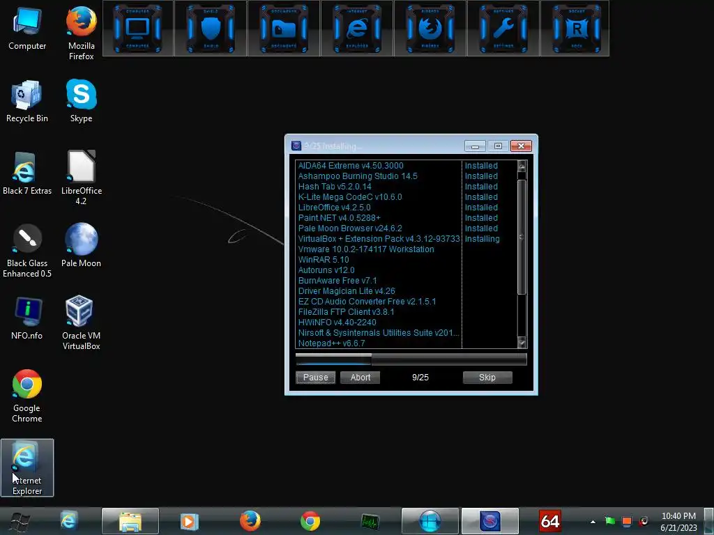
Task: Open media player taskbar icon
Action: [x=190, y=521]
